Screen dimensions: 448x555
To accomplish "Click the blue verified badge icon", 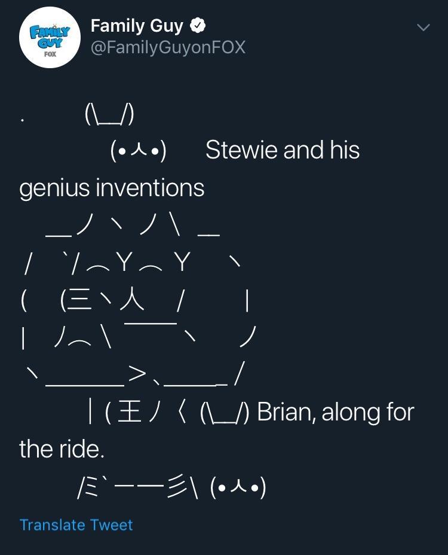I will (198, 26).
